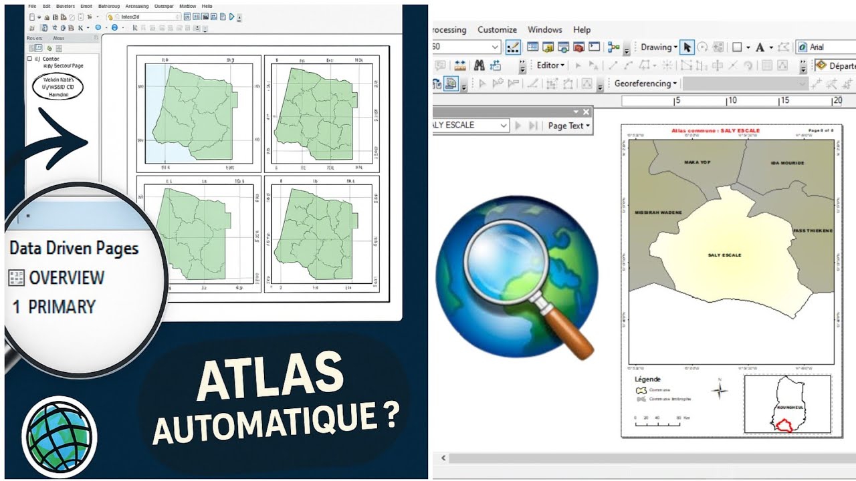
Task: Click the Find Route icon
Action: tap(496, 65)
